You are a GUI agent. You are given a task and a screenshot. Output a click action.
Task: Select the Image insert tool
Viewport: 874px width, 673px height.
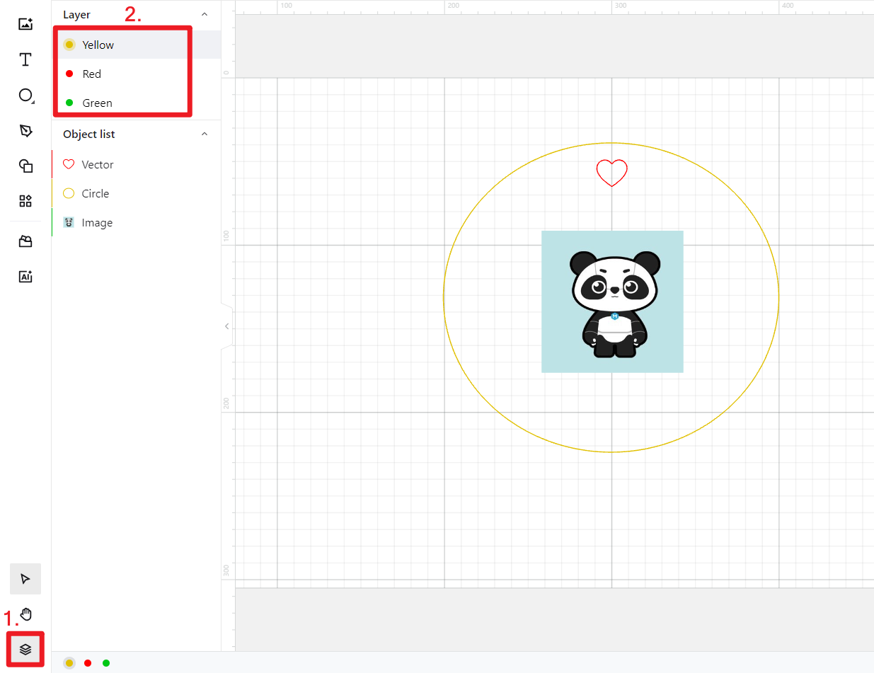[25, 24]
